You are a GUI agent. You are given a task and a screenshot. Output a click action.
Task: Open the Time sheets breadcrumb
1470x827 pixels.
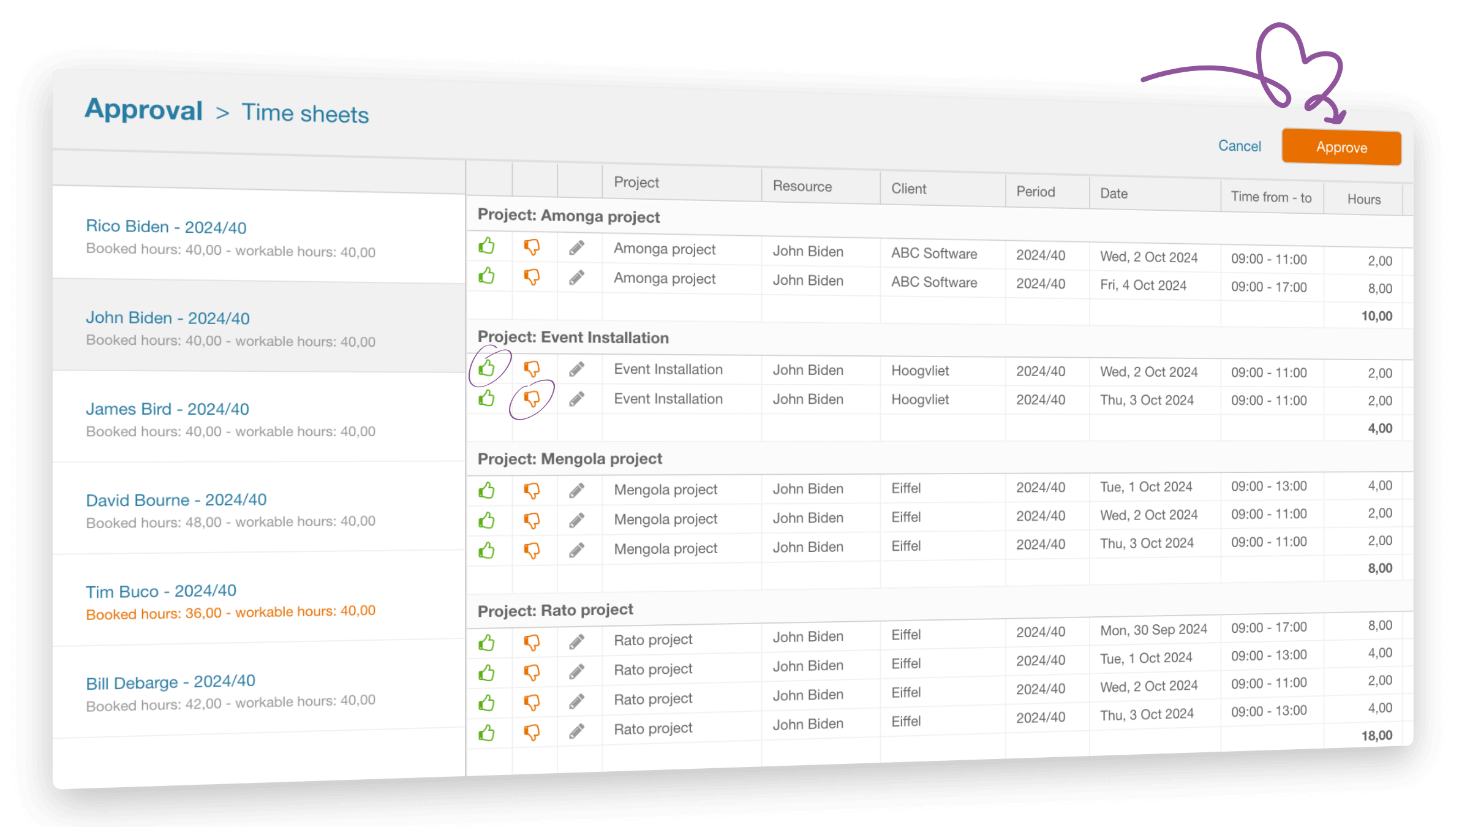pyautogui.click(x=305, y=113)
